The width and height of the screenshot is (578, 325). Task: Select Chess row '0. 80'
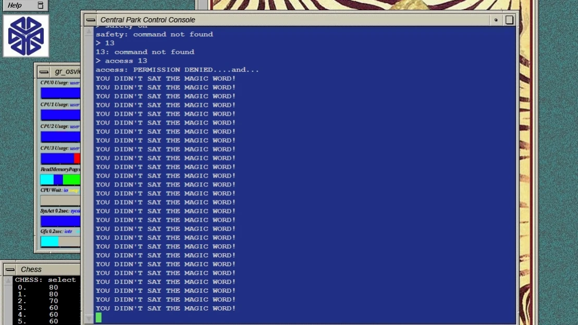[x=38, y=287]
